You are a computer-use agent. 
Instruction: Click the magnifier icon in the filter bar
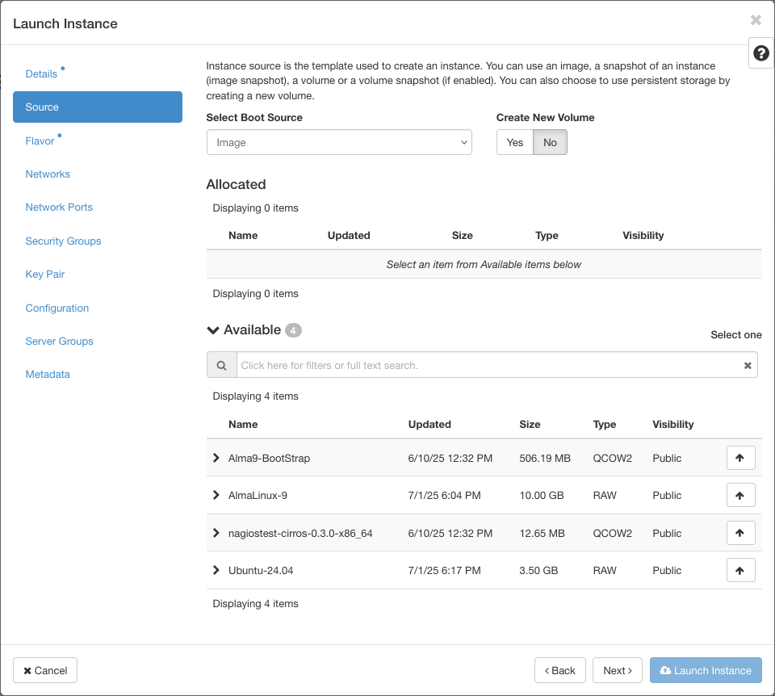(x=221, y=364)
